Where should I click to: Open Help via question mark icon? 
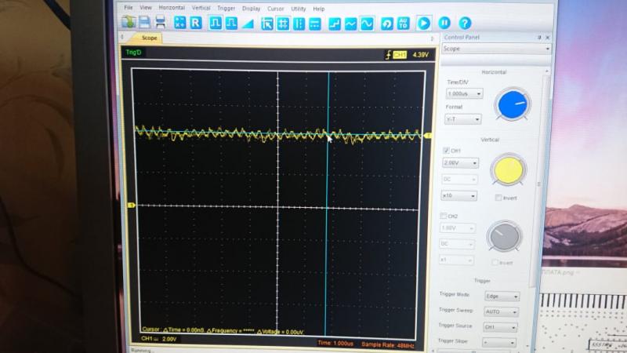pos(465,24)
